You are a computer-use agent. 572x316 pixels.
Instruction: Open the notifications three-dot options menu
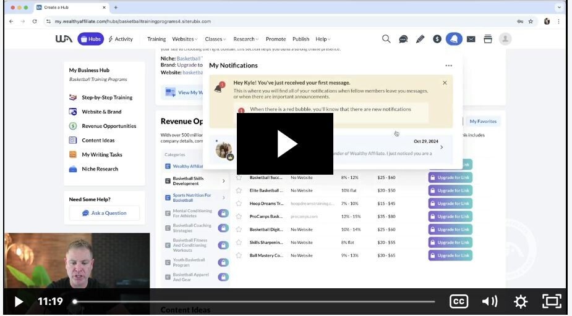point(449,65)
